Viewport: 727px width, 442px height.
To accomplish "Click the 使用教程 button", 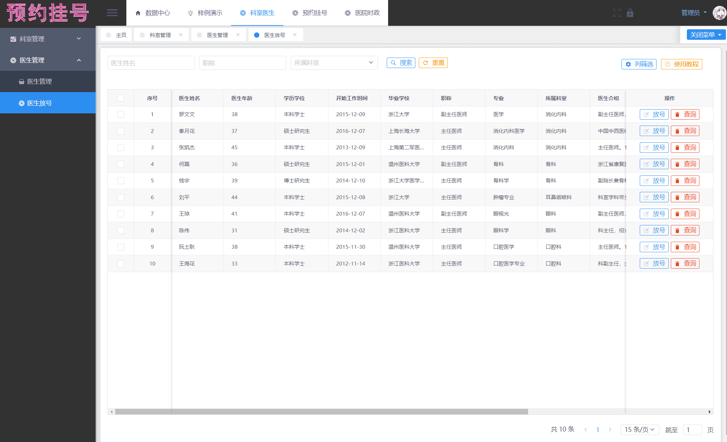I will pyautogui.click(x=681, y=64).
